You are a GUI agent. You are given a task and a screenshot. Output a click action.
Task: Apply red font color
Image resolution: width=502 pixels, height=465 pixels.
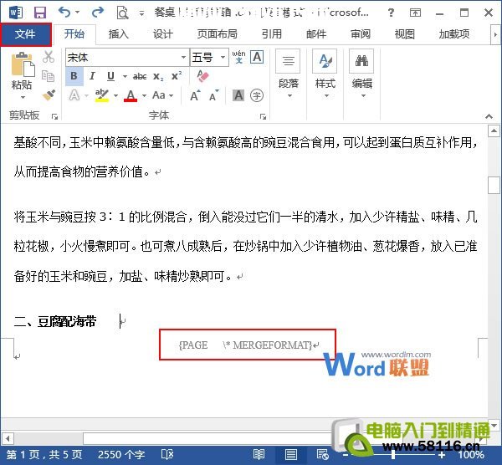coord(131,95)
